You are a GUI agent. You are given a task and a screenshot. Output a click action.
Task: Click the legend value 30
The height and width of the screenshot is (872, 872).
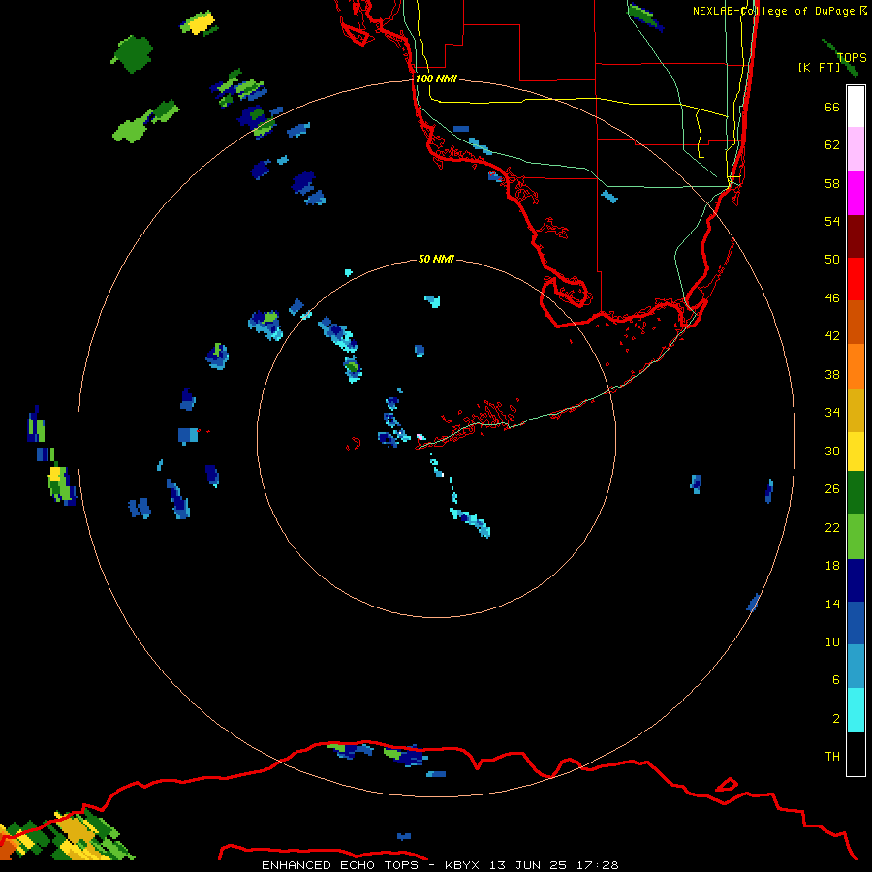(x=832, y=451)
